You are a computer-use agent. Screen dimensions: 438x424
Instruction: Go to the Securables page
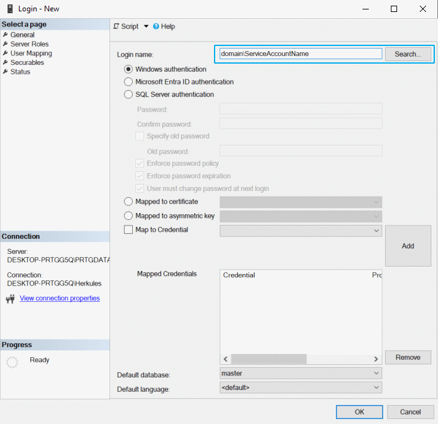27,62
